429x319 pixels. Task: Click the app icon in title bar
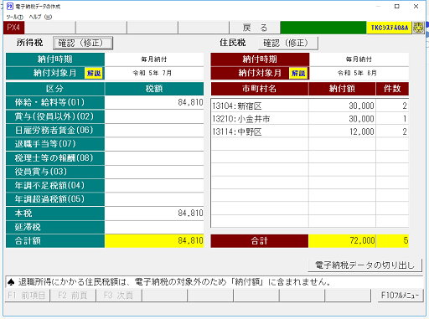click(10, 6)
